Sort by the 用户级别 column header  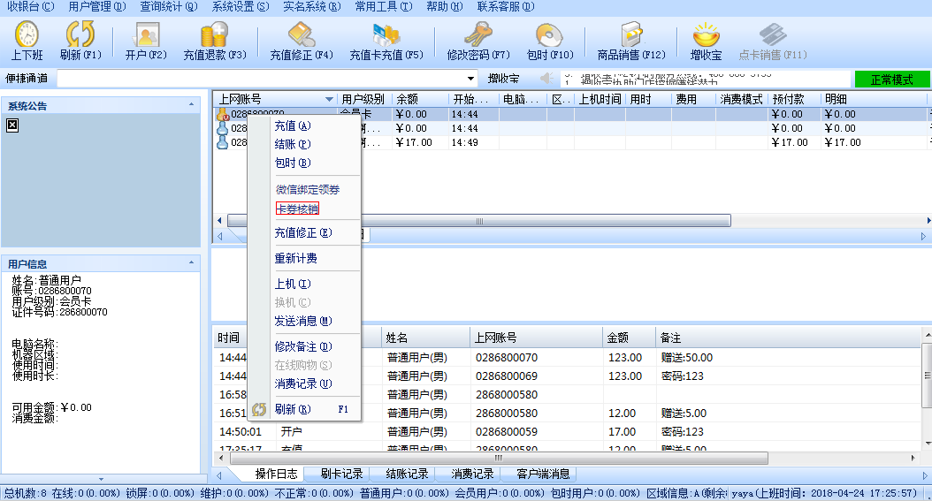click(x=363, y=99)
